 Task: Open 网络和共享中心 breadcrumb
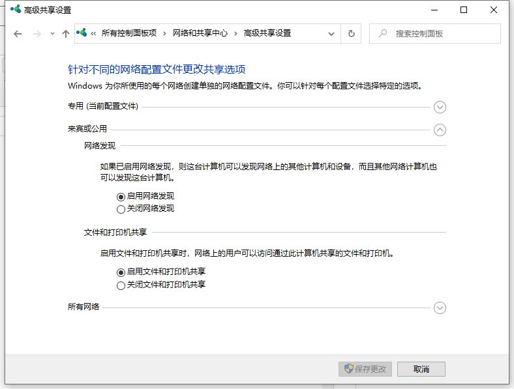[x=200, y=33]
